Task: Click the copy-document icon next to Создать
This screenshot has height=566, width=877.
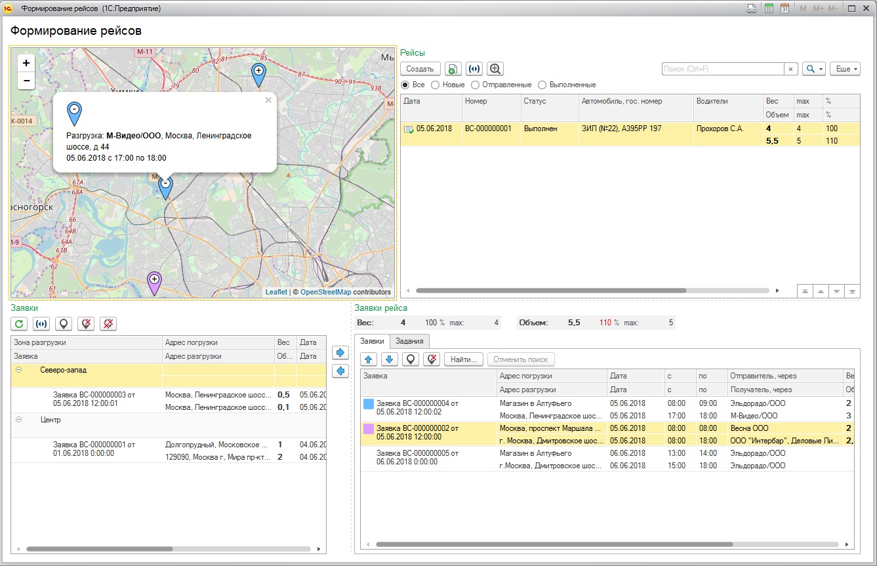Action: 453,69
